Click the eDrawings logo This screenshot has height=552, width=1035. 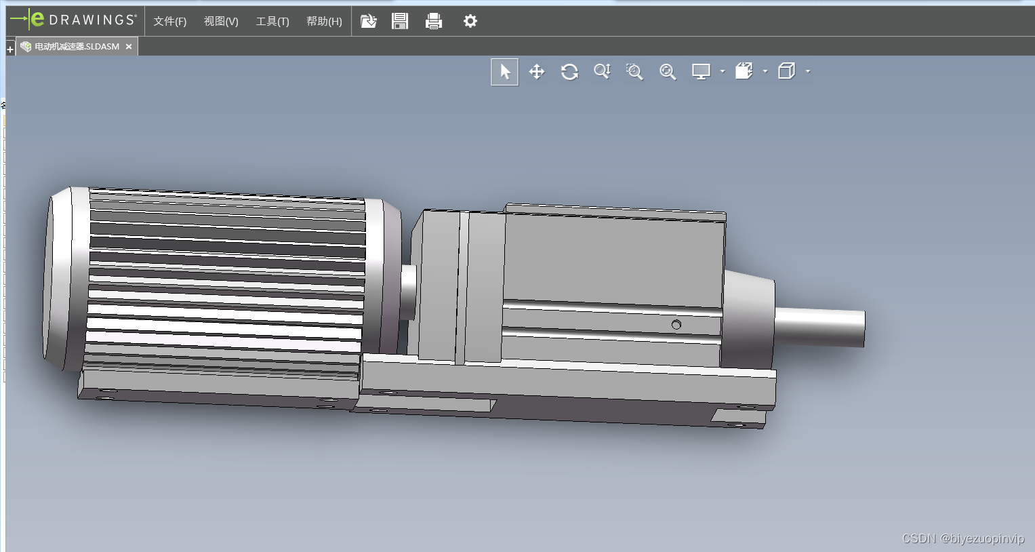(x=73, y=20)
